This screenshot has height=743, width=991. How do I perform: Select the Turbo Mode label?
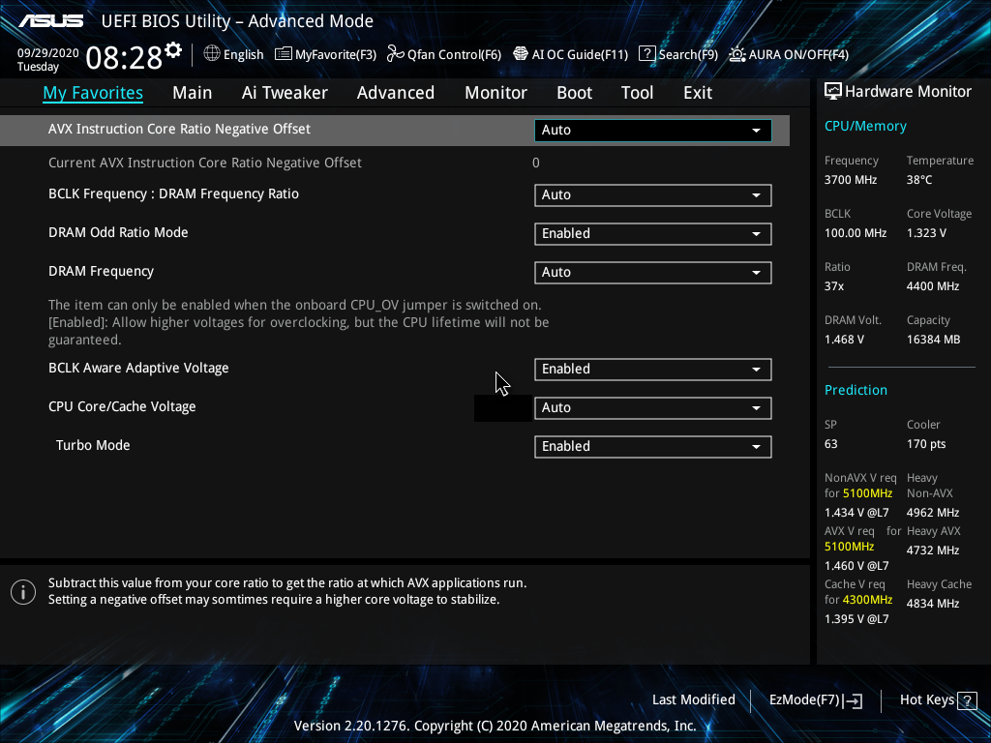pyautogui.click(x=93, y=445)
